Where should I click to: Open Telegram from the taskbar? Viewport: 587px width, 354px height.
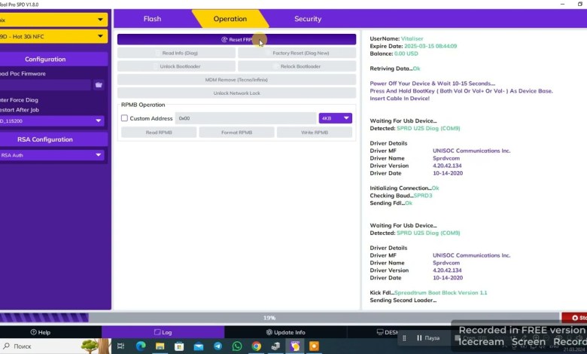pyautogui.click(x=217, y=346)
